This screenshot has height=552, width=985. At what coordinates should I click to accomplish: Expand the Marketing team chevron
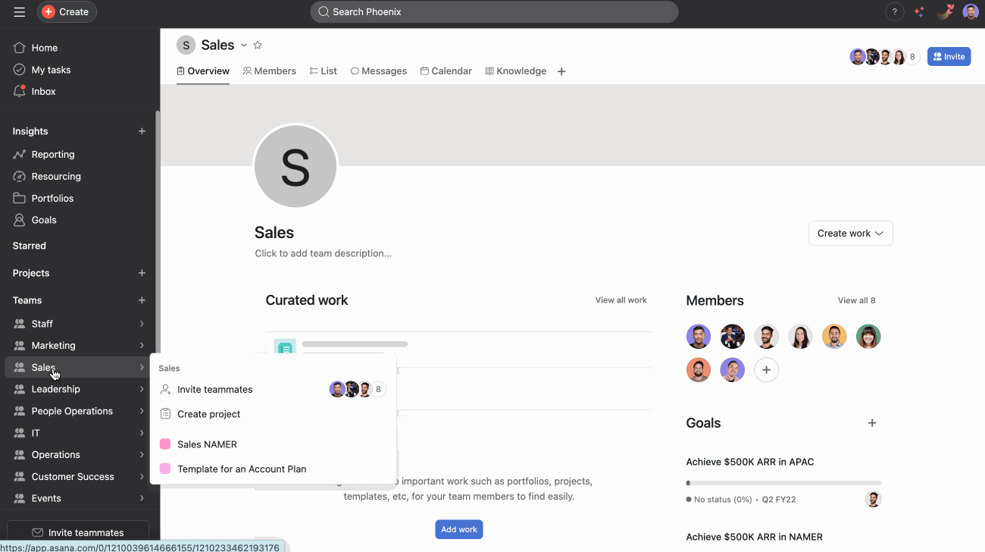click(142, 346)
